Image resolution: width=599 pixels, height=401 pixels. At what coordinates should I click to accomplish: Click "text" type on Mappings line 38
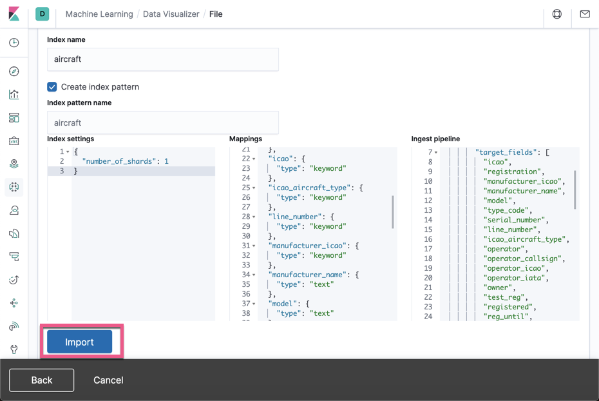321,313
